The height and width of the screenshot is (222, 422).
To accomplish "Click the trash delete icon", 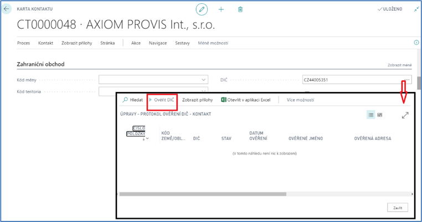I will pos(240,9).
